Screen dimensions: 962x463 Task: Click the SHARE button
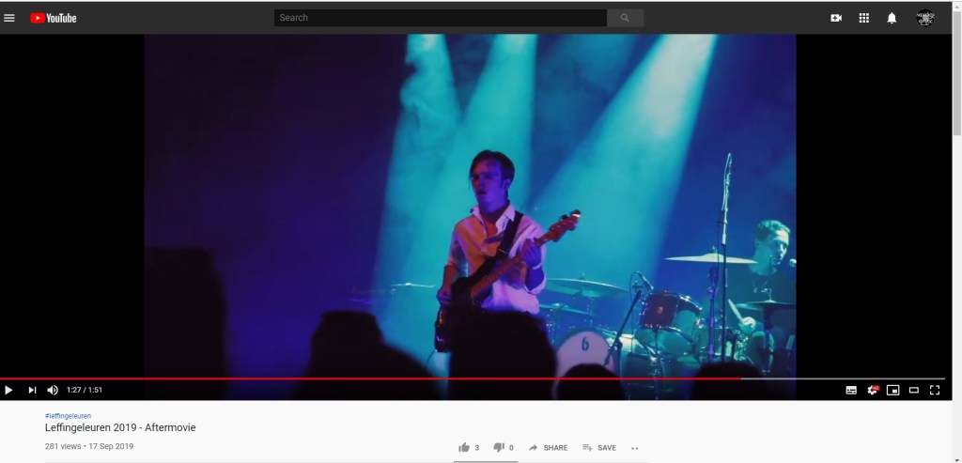(548, 448)
